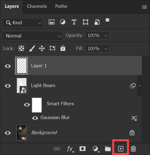Collapse the Light Beam smart filters
The image size is (150, 155).
tap(140, 86)
